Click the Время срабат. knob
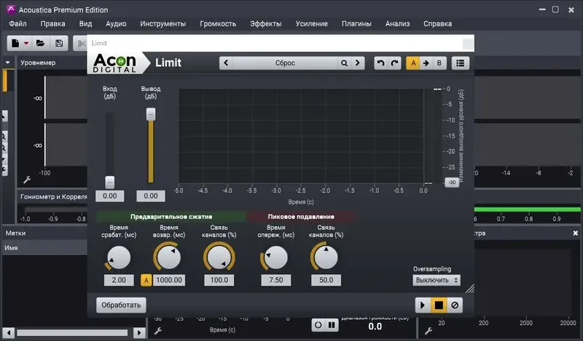The height and width of the screenshot is (341, 583). 119,257
